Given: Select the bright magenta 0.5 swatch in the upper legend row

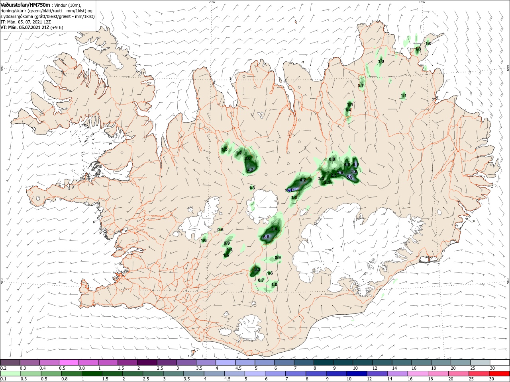Looking at the screenshot, I should pos(69,363).
